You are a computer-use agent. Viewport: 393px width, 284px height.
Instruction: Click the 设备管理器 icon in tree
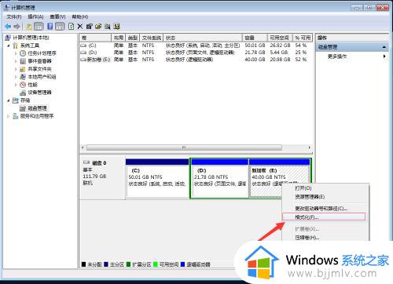point(23,93)
